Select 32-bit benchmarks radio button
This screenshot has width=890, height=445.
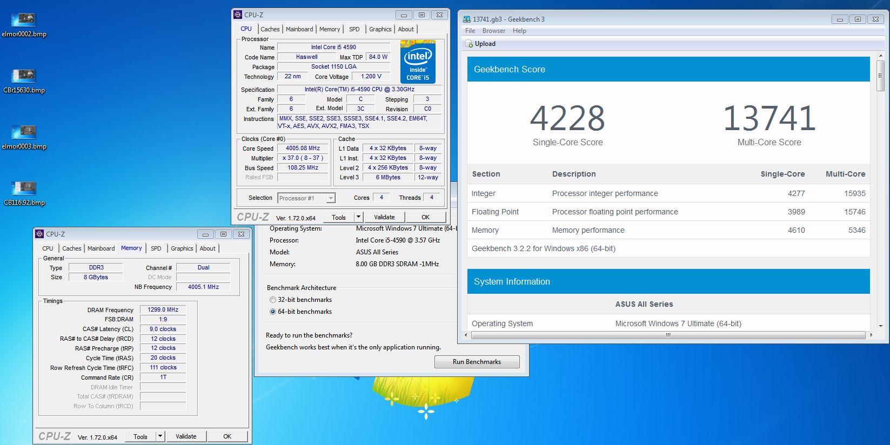point(273,300)
